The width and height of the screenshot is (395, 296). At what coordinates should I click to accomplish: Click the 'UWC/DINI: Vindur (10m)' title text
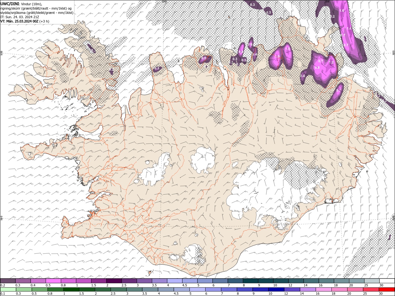[21, 4]
